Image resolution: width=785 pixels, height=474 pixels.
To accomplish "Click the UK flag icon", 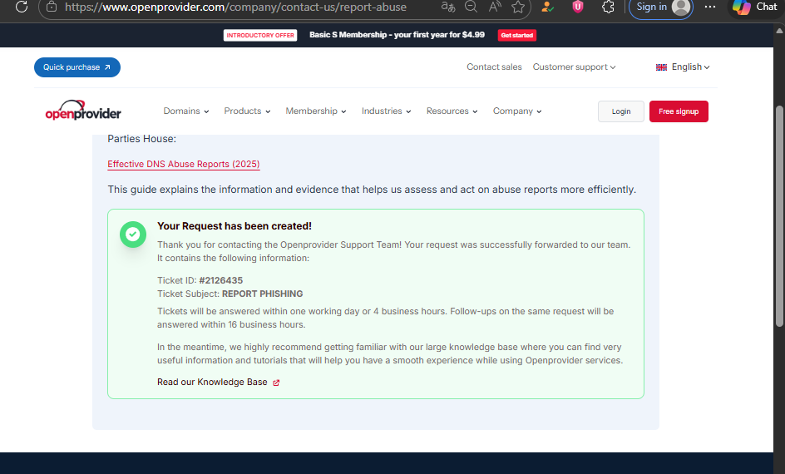I will tap(661, 67).
